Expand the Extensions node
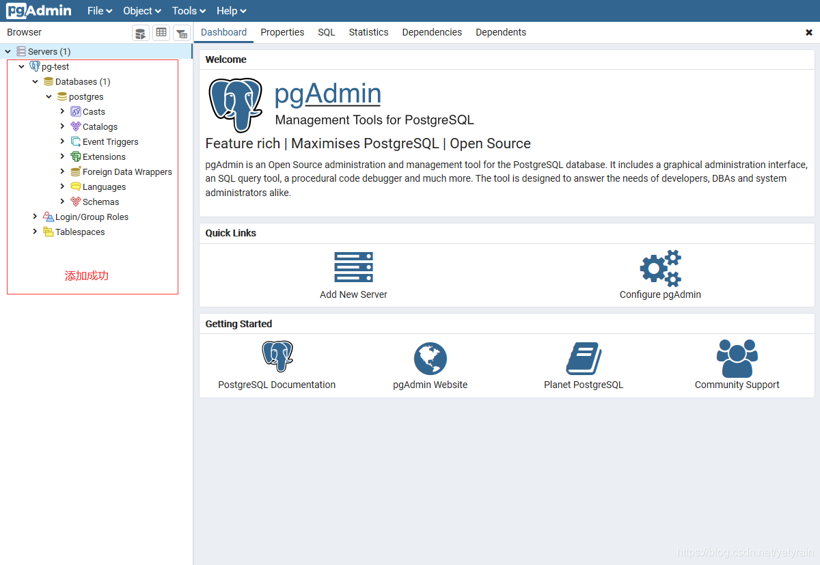Screen dimensions: 820x565 coord(62,156)
